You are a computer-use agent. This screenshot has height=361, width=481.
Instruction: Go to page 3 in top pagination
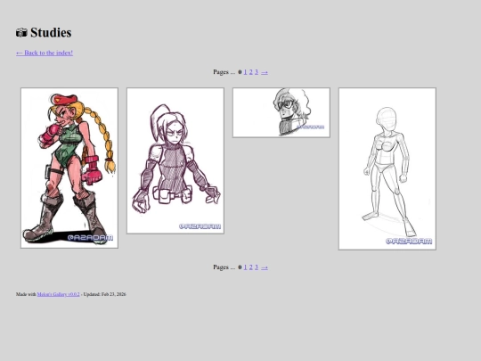(x=257, y=72)
